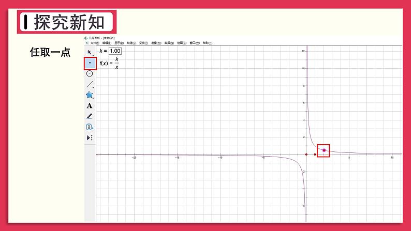Viewport: 411px width, 231px height.
Task: Open the 变换(T) menu
Action: click(x=143, y=43)
